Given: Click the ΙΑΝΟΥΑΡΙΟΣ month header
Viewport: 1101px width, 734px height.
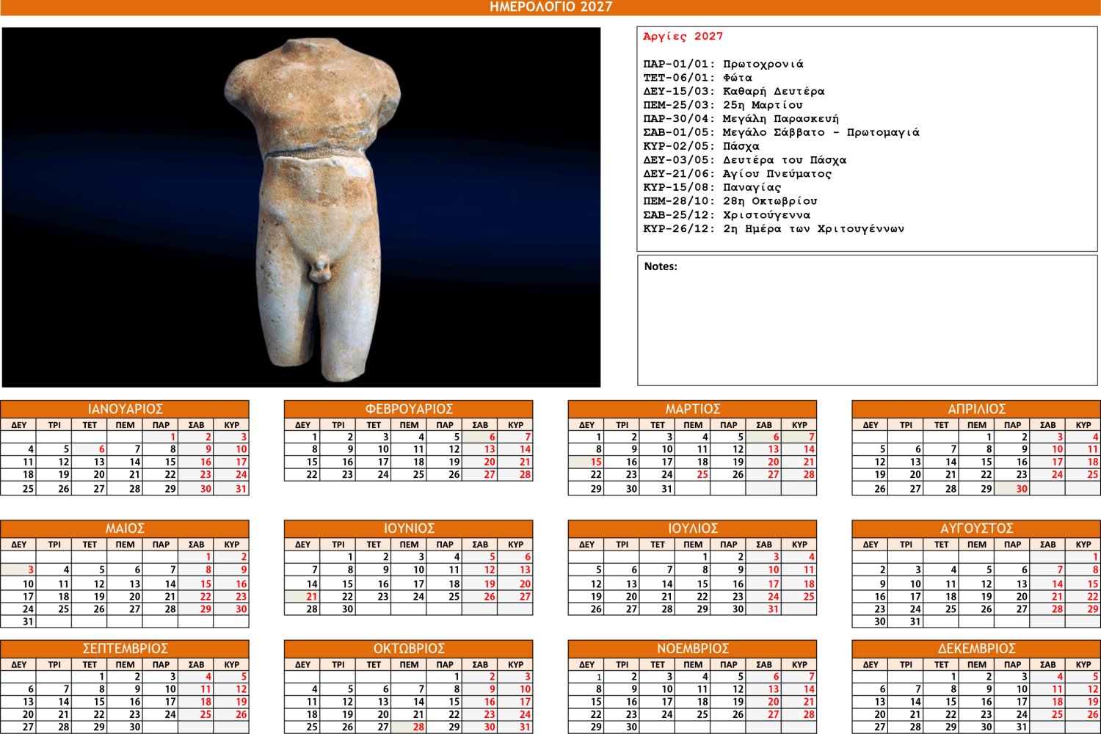Looking at the screenshot, I should (125, 409).
